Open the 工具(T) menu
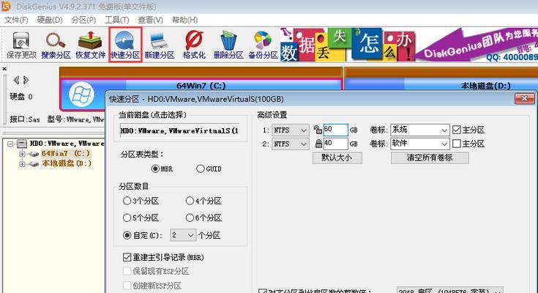This screenshot has width=538, height=293. coord(116,20)
